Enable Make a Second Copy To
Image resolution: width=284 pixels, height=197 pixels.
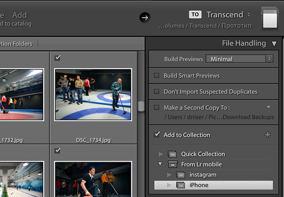point(156,107)
